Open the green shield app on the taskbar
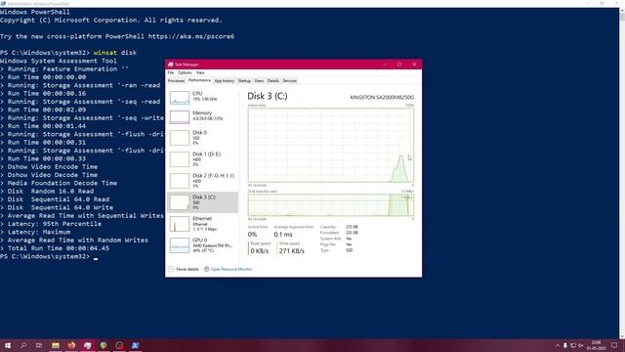Screen dimensions: 625x352 [x=104, y=345]
